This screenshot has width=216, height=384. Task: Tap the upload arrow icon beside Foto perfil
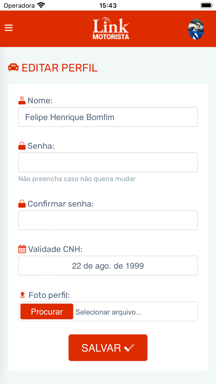pos(22,295)
